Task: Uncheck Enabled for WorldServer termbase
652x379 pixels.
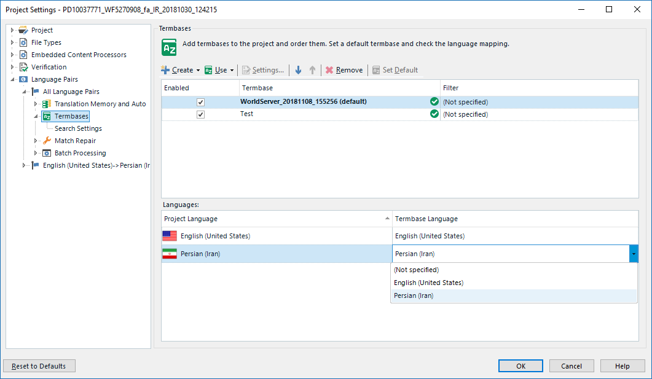Action: (200, 102)
